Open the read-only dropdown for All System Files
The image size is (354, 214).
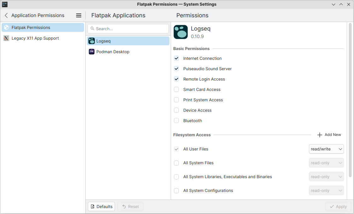(326, 163)
